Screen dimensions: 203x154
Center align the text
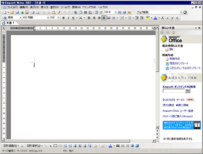(94, 18)
